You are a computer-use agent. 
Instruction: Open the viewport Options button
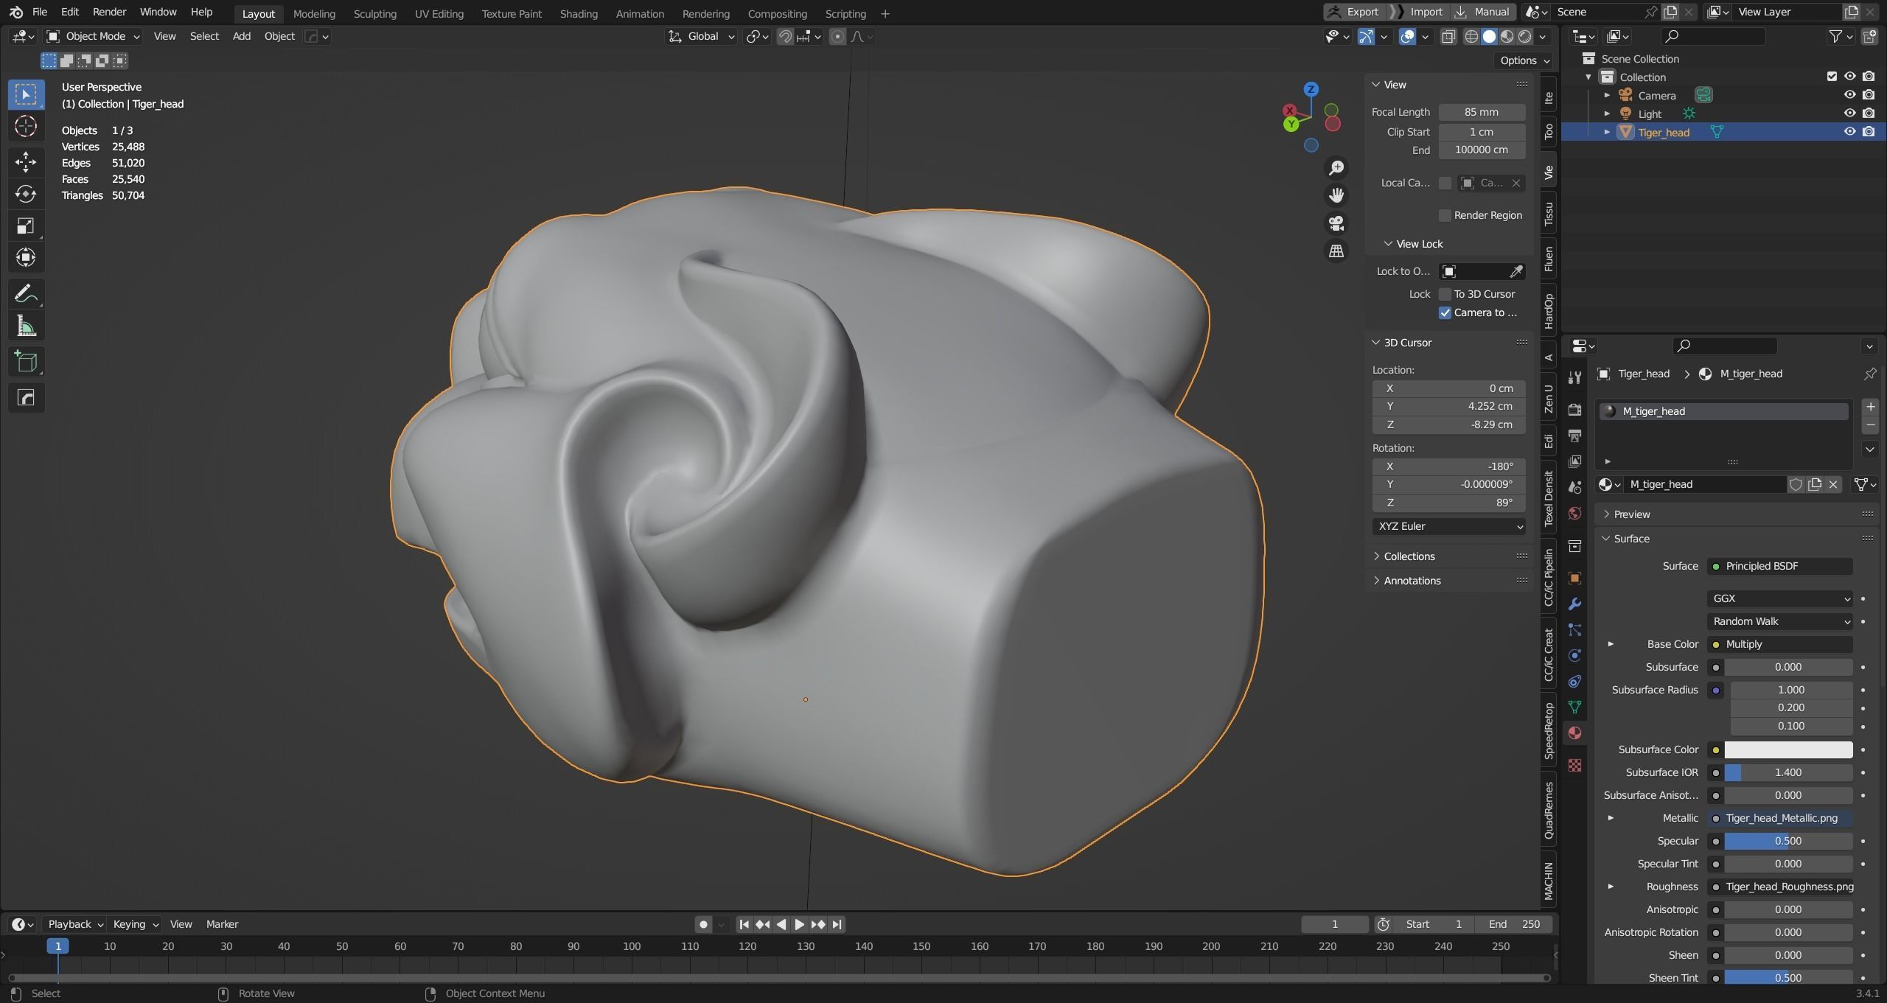click(1524, 60)
